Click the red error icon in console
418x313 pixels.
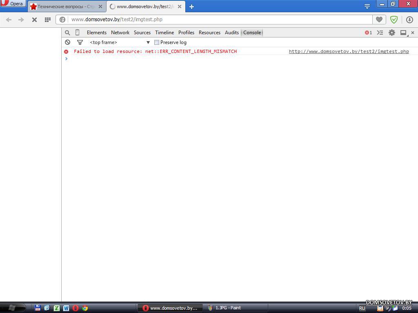(x=66, y=52)
